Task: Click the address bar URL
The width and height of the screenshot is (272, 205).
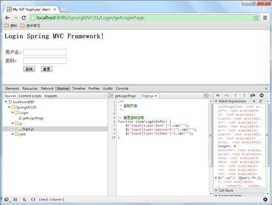Action: (90, 18)
